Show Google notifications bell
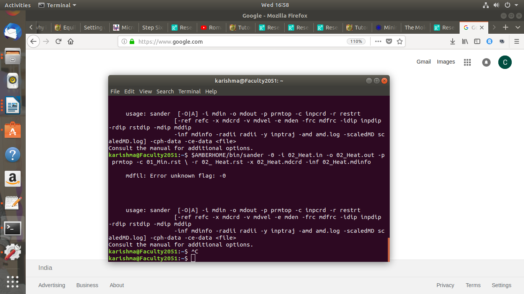This screenshot has height=294, width=524. click(486, 62)
